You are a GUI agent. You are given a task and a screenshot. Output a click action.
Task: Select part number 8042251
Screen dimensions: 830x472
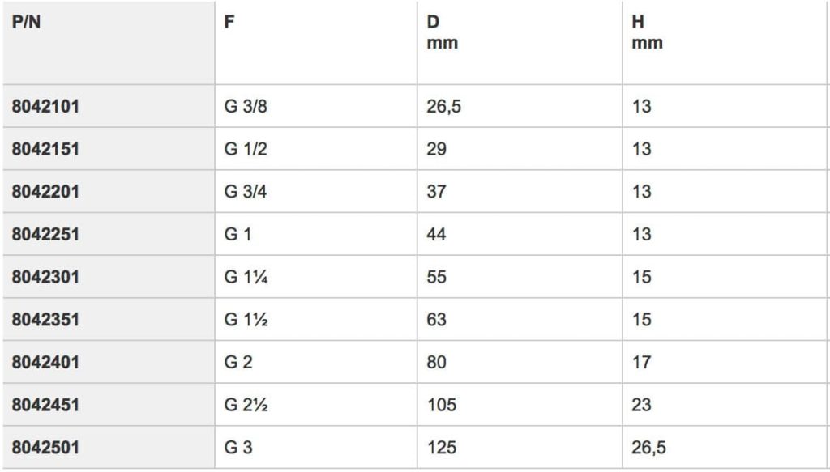coord(45,234)
